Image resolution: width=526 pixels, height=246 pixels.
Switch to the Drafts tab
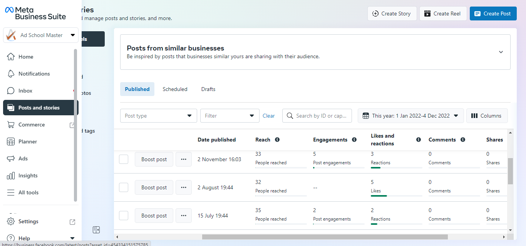(x=208, y=89)
